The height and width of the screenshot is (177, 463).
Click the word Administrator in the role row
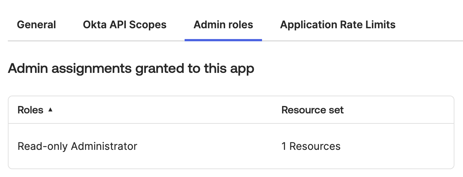click(x=104, y=146)
